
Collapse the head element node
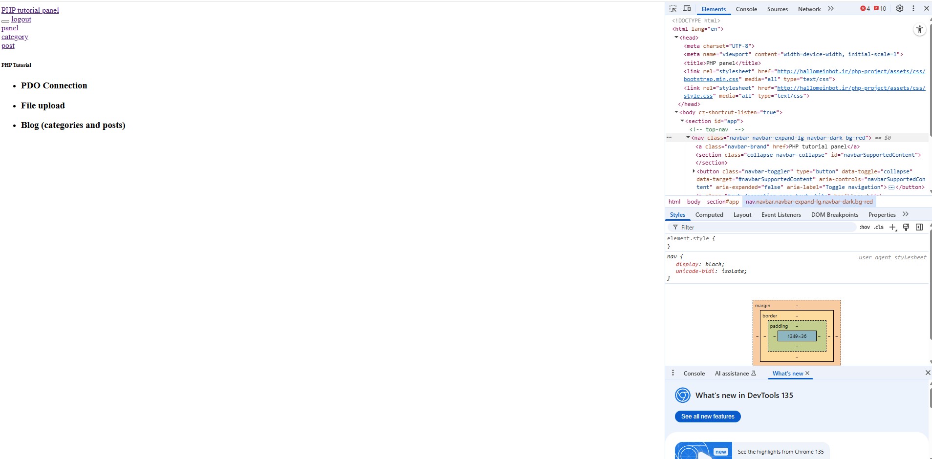676,38
